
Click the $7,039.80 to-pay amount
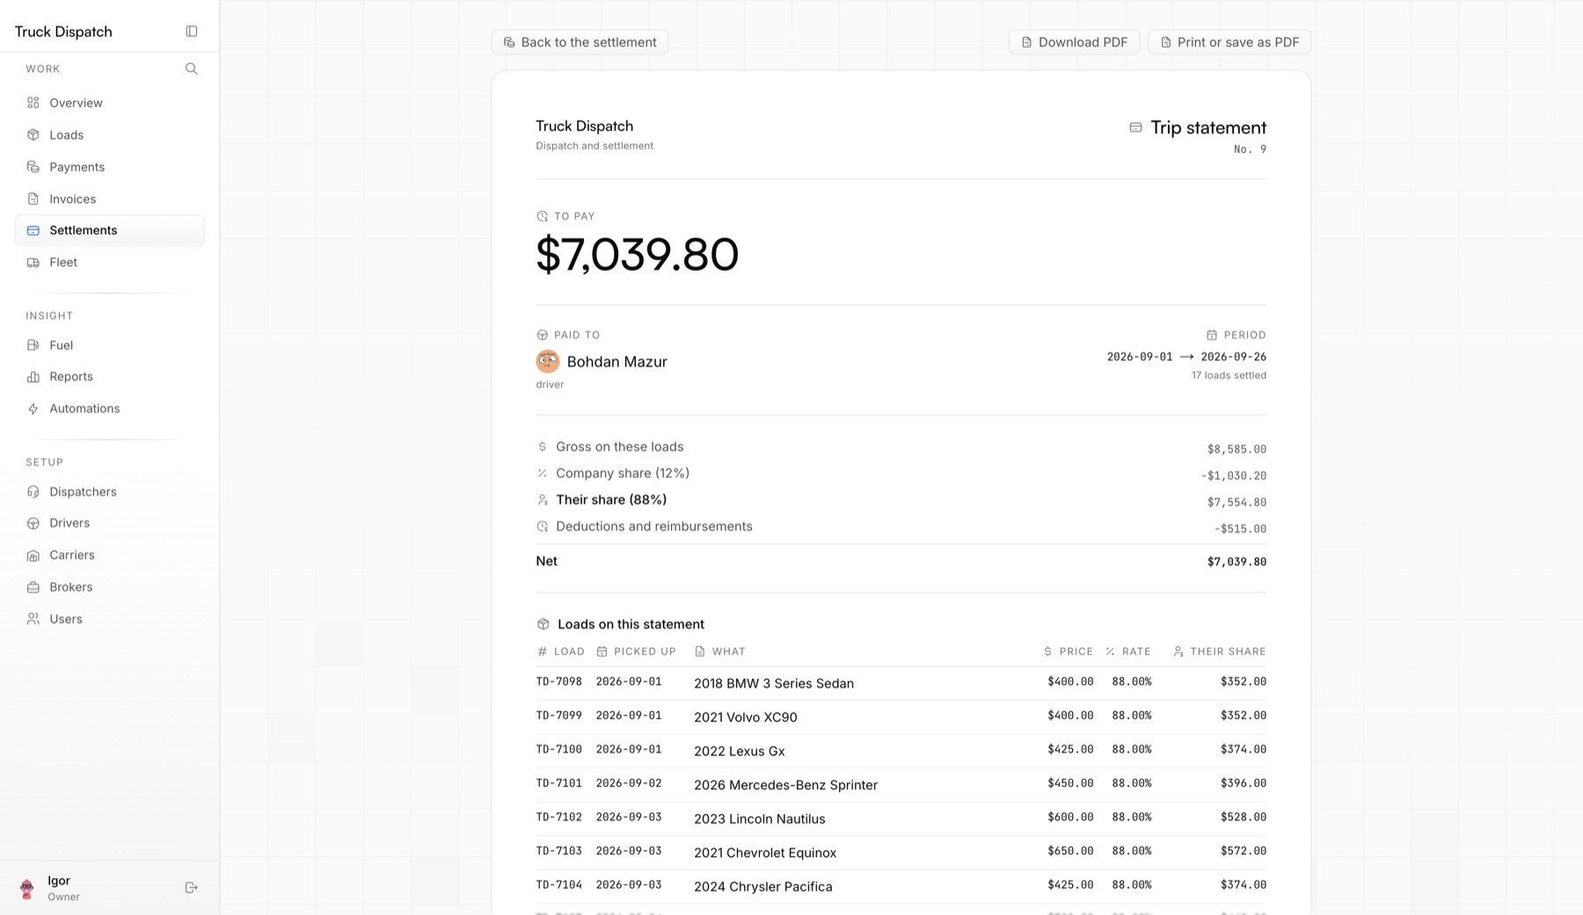638,254
